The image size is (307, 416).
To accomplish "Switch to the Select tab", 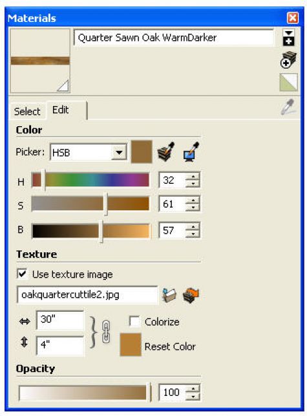I will click(x=27, y=111).
